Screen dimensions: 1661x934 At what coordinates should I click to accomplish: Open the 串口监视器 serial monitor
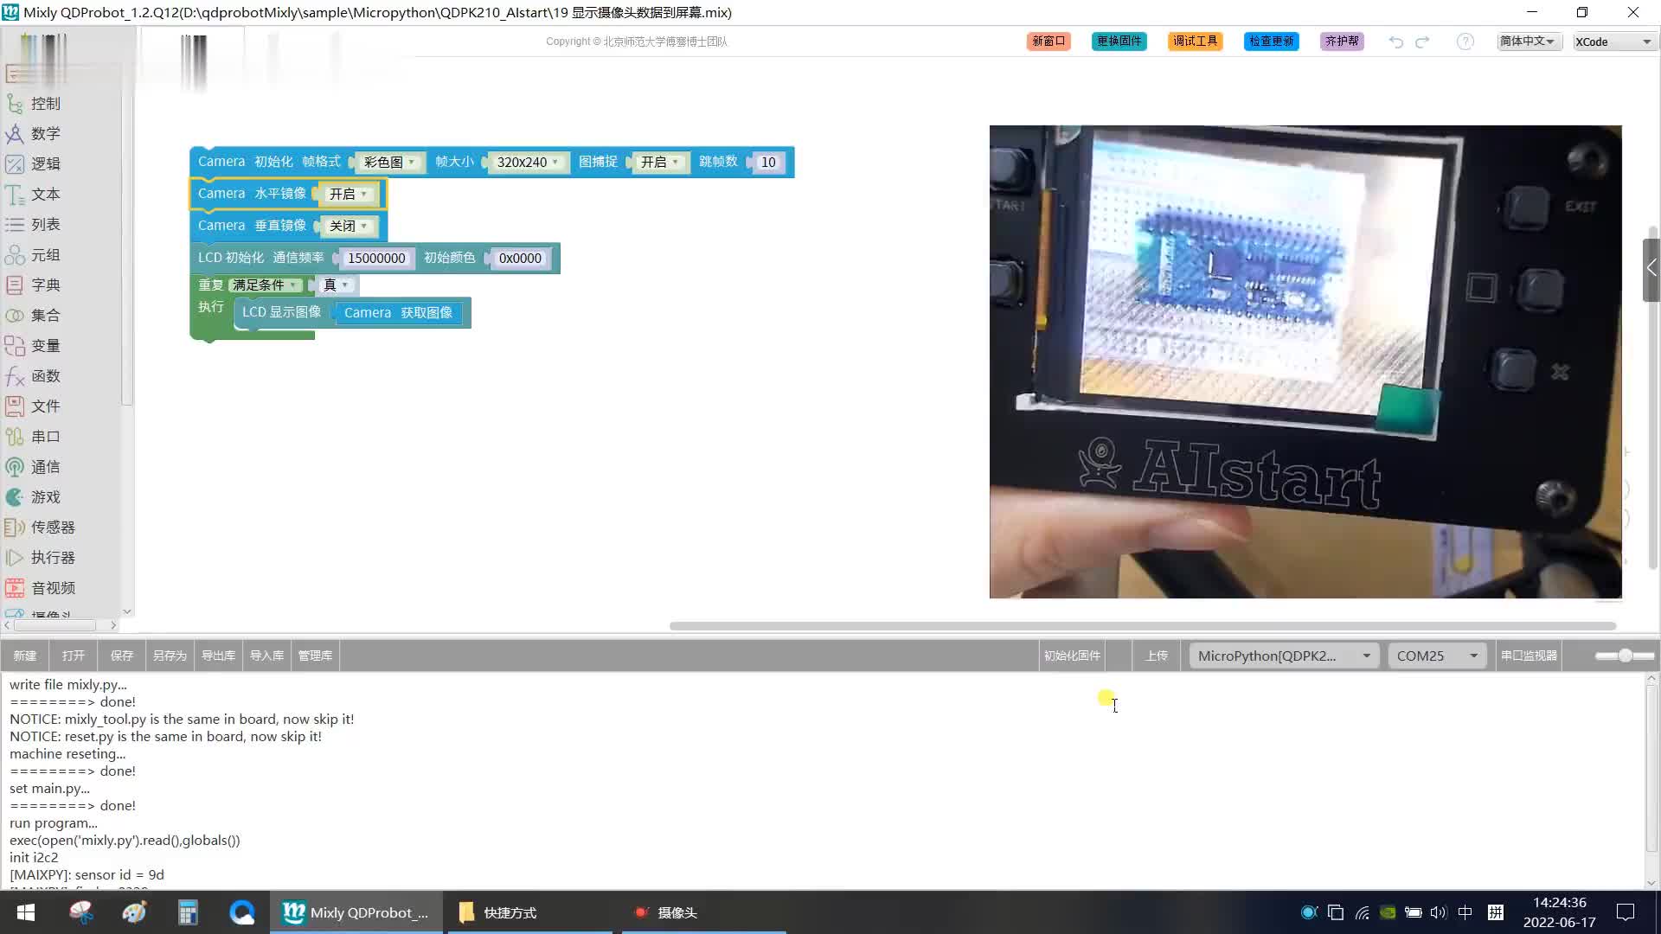[1530, 656]
